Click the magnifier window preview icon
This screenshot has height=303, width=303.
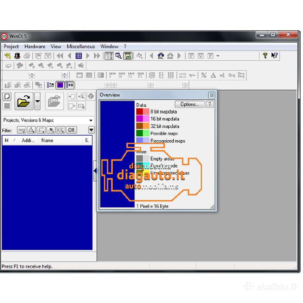coord(119,56)
